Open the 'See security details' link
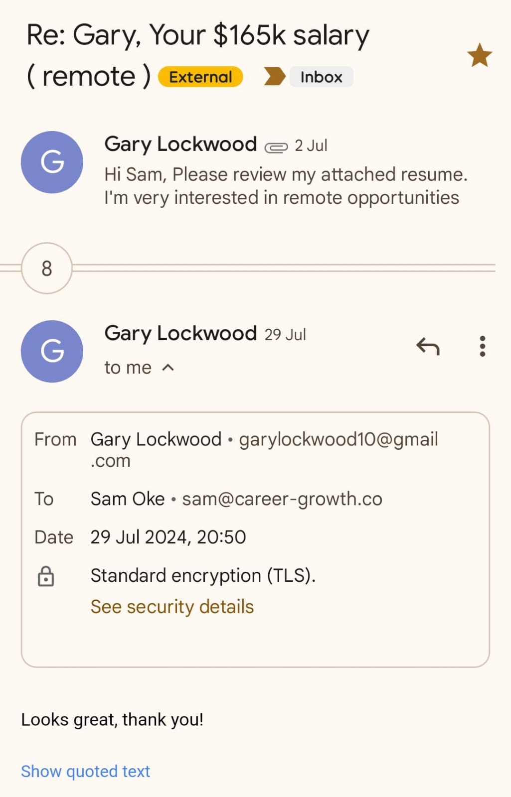The width and height of the screenshot is (511, 797). (x=172, y=607)
